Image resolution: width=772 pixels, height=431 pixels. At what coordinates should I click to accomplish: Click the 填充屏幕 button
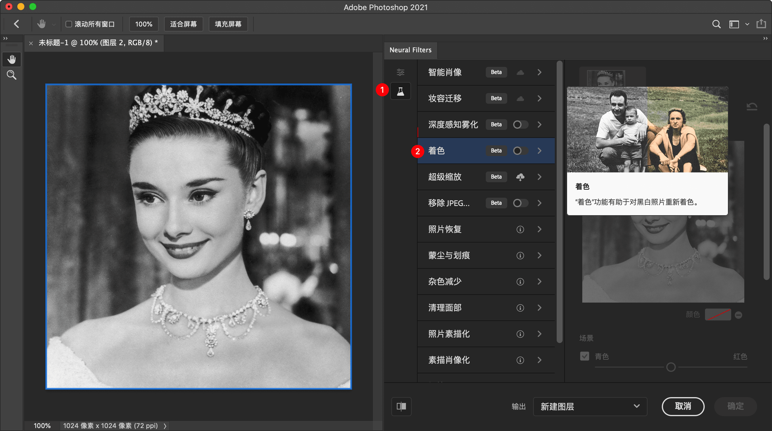pyautogui.click(x=228, y=24)
